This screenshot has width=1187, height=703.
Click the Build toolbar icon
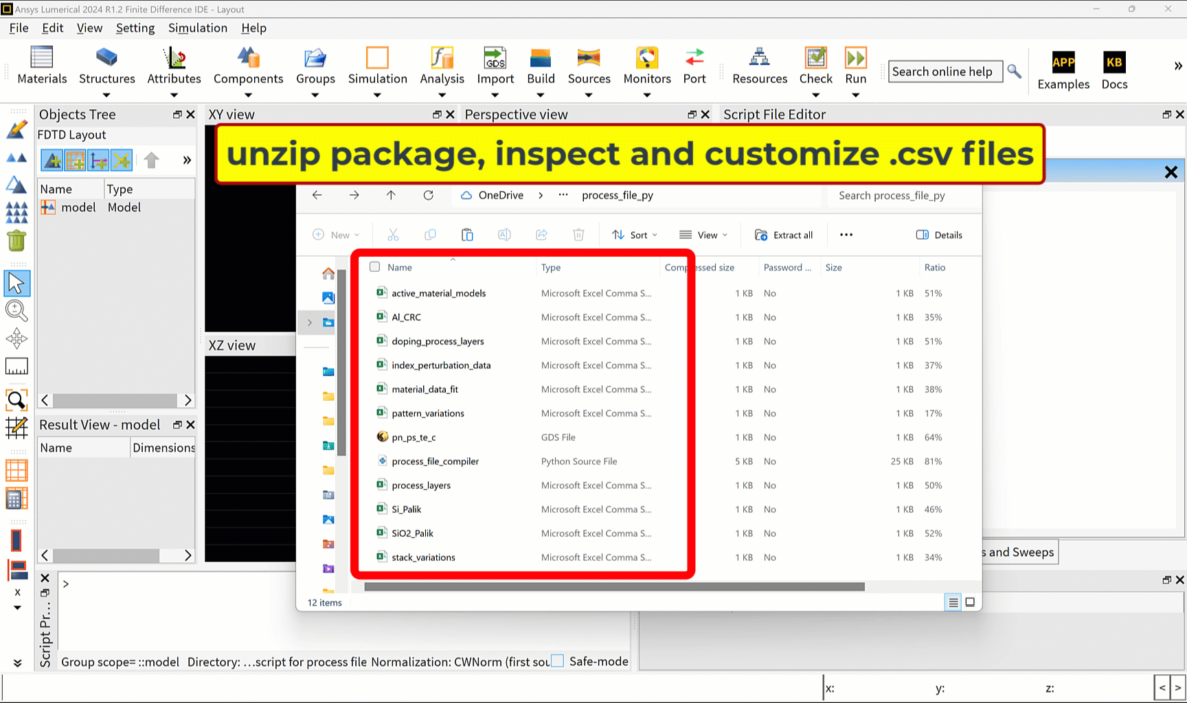click(x=541, y=58)
